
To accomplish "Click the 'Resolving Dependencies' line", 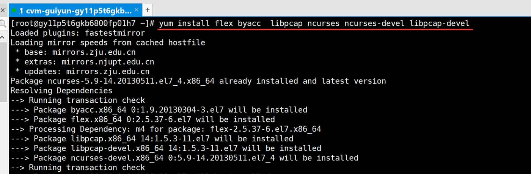I will tap(61, 91).
